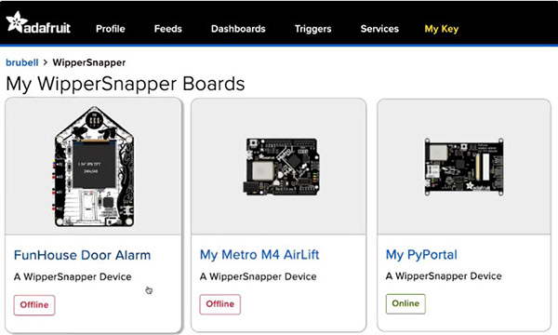Click FunHouse Door Alarm's Offline status badge
Image resolution: width=558 pixels, height=335 pixels.
pos(34,305)
